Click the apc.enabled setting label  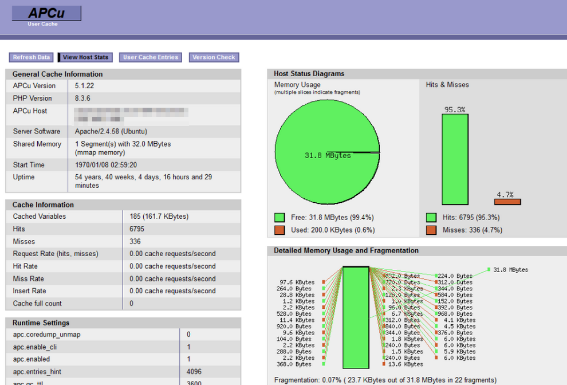point(31,359)
